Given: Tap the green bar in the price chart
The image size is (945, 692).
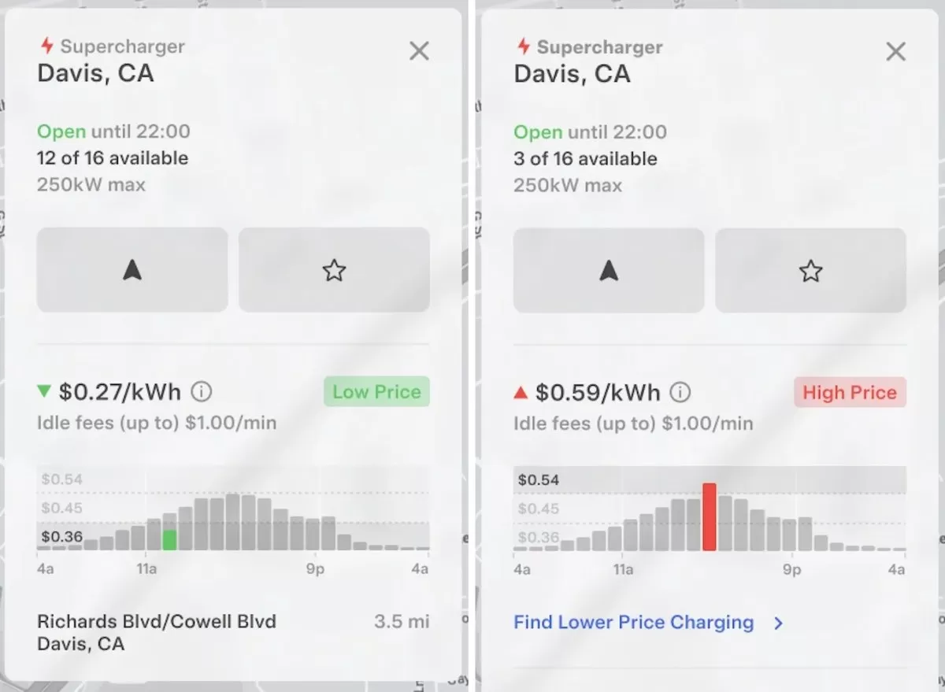Looking at the screenshot, I should pyautogui.click(x=169, y=539).
